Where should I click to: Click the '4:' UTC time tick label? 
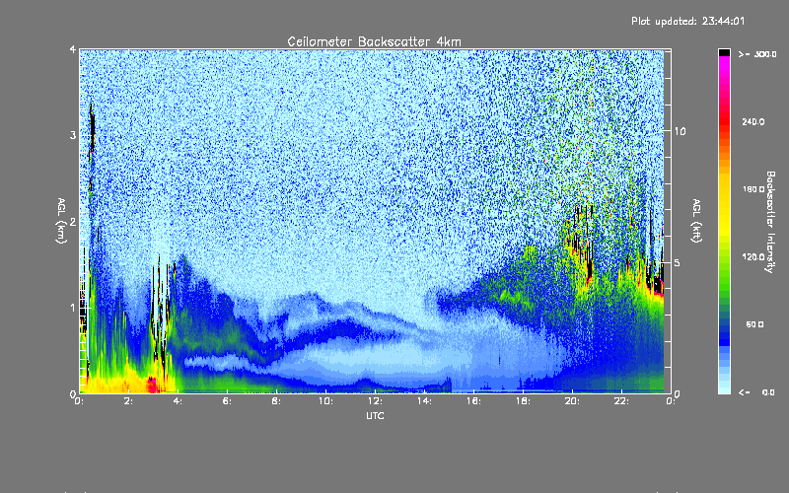tap(179, 401)
